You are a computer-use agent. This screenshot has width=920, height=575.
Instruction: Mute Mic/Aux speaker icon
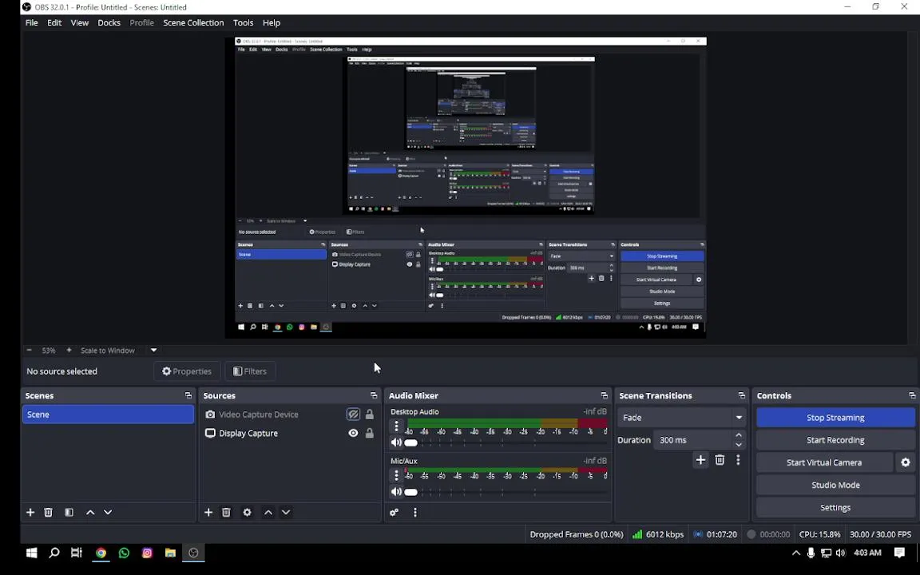click(396, 492)
